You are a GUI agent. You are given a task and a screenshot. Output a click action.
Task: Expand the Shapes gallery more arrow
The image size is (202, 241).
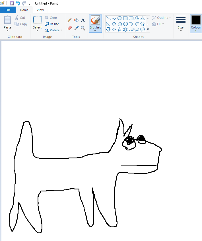(148, 30)
